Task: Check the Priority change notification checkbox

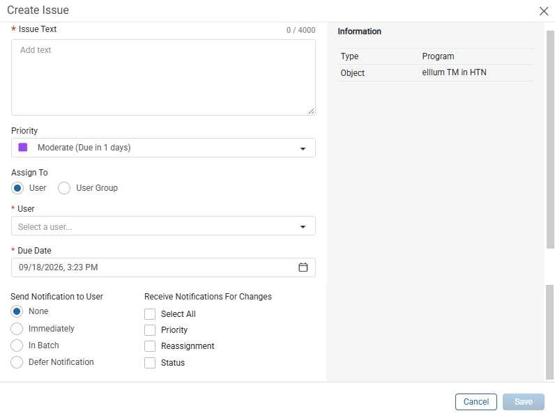Action: [150, 330]
